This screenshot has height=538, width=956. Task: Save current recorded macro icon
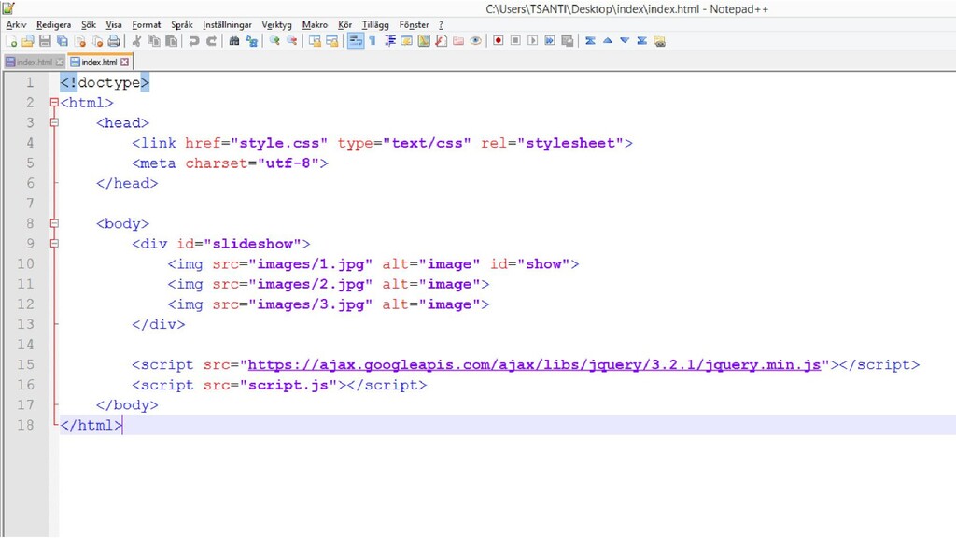coord(567,41)
